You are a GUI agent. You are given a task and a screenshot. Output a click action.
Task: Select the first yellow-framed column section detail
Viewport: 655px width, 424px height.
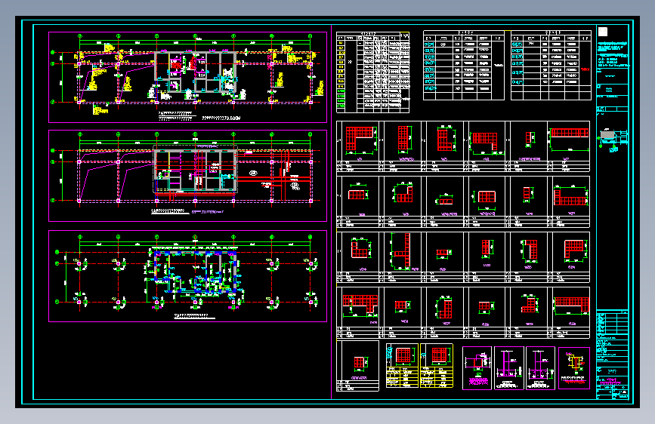coord(402,366)
